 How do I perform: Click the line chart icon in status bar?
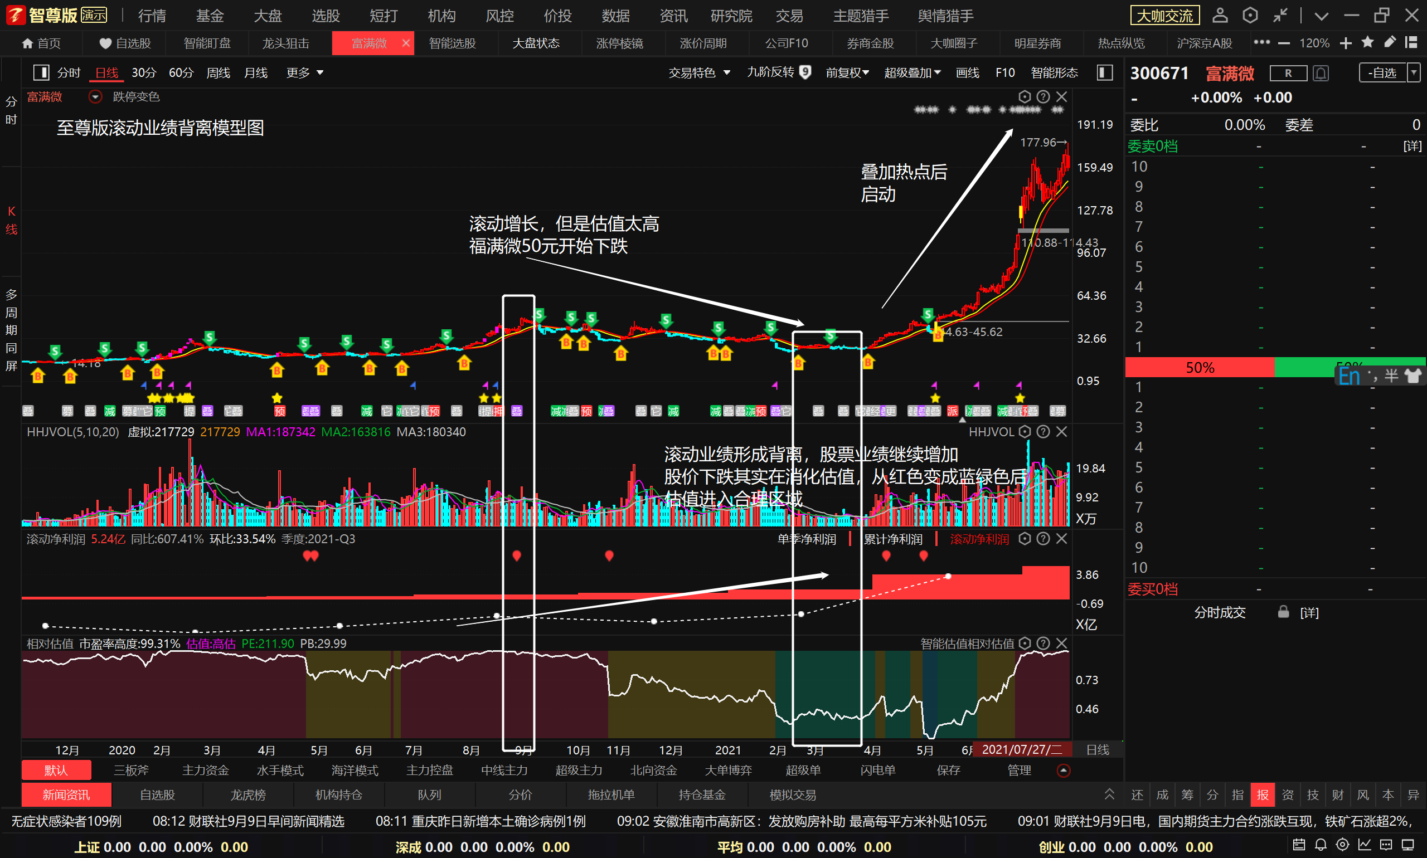[1365, 845]
